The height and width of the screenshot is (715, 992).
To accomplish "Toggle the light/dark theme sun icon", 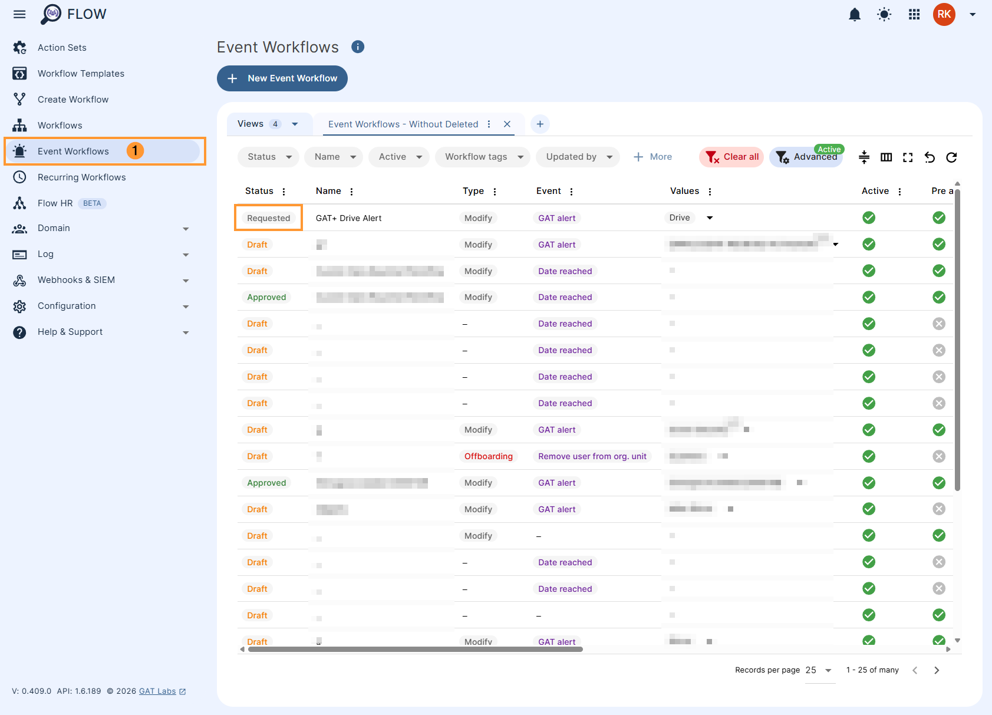I will pyautogui.click(x=884, y=15).
